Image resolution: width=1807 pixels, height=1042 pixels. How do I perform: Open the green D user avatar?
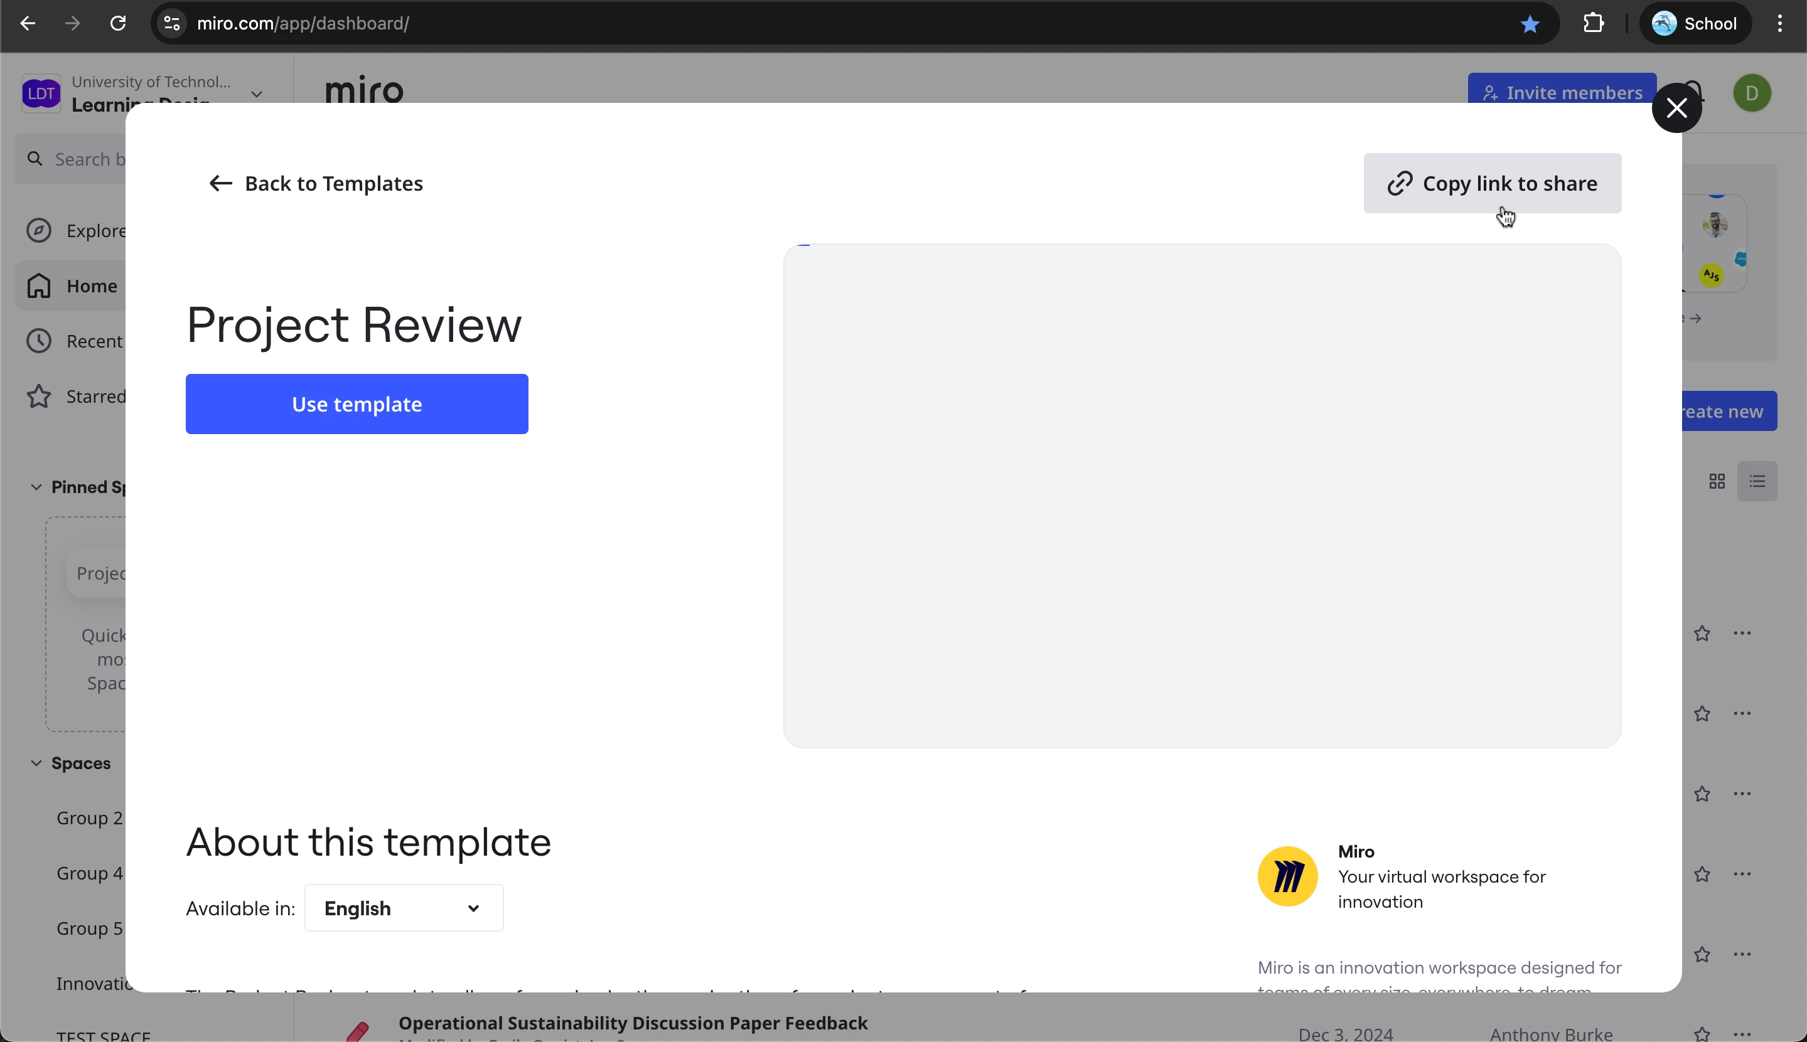[x=1752, y=93]
